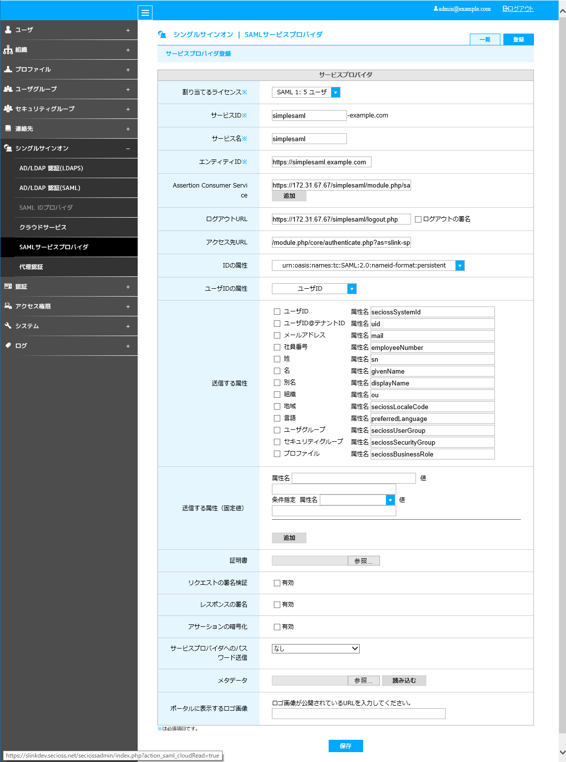
Task: Click the ユーザ sidebar person icon
Action: click(8, 30)
